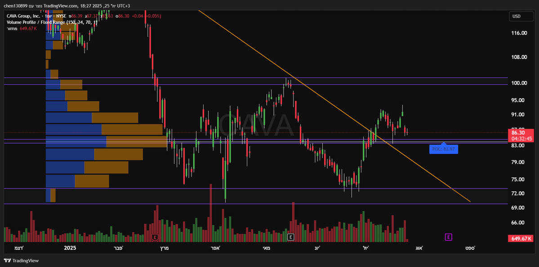
Task: Click the 83.00 price axis label
Action: point(518,145)
